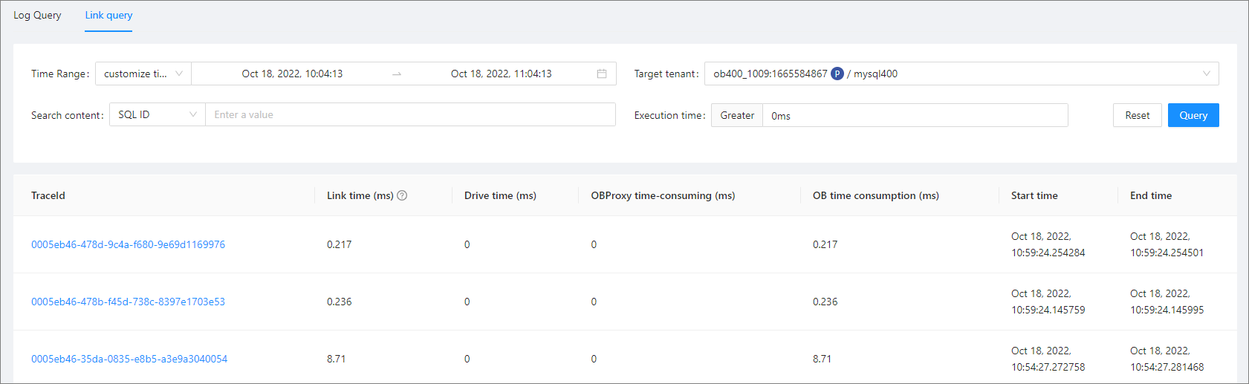Click the OB time consumption column header
The image size is (1249, 384).
coord(875,195)
